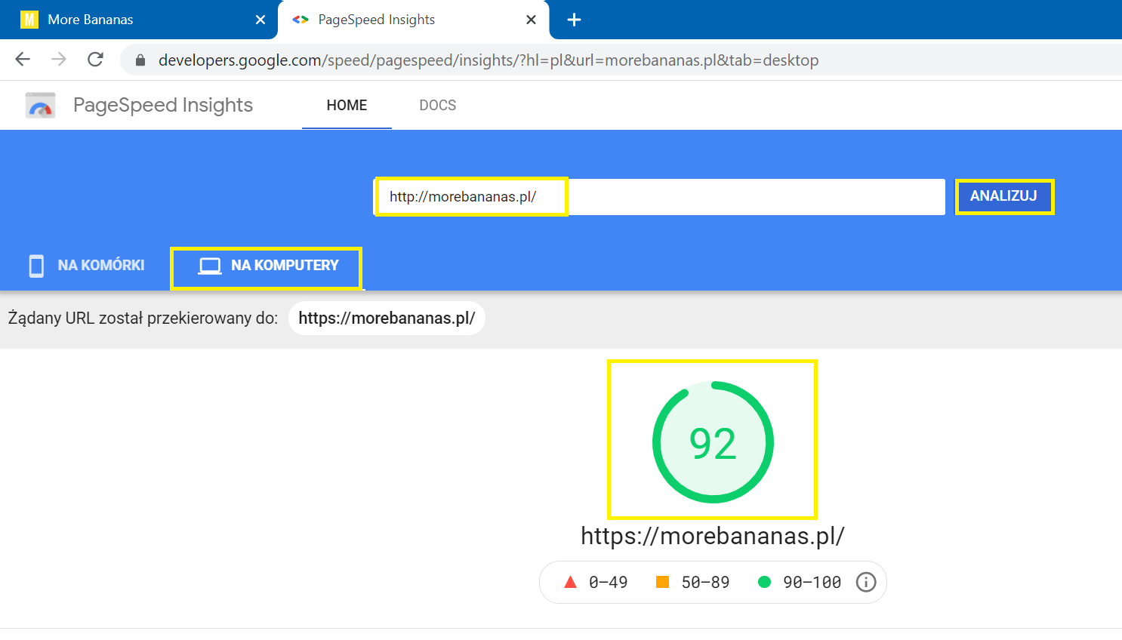1122x640 pixels.
Task: Open a new browser tab
Action: pos(574,20)
